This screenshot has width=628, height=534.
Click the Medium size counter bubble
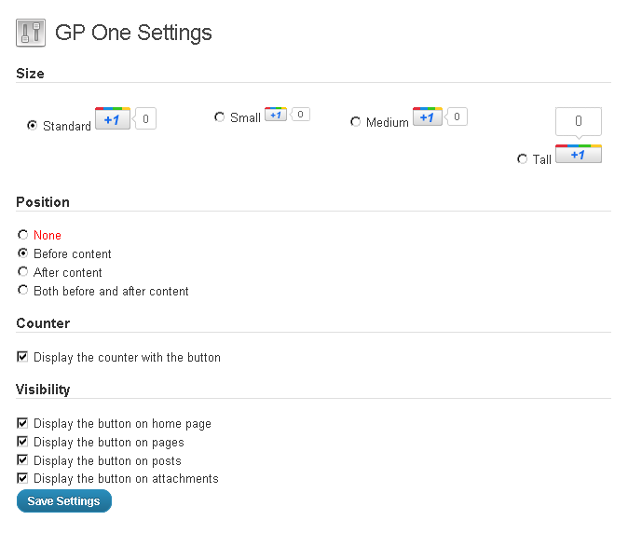(456, 116)
